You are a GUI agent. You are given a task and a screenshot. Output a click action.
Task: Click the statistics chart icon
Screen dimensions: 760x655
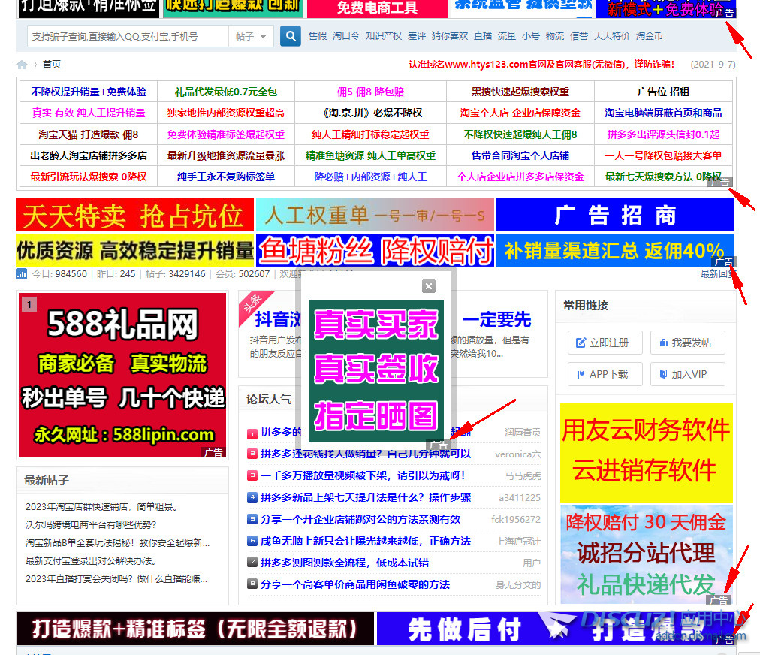21,274
